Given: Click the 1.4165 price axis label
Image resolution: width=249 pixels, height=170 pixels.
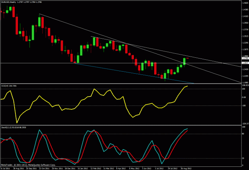Looking at the screenshot, I should click(x=245, y=16).
